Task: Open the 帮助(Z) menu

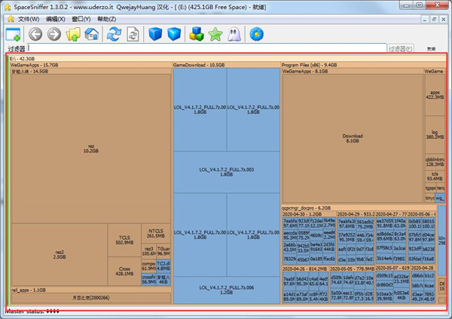Action: pyautogui.click(x=107, y=18)
